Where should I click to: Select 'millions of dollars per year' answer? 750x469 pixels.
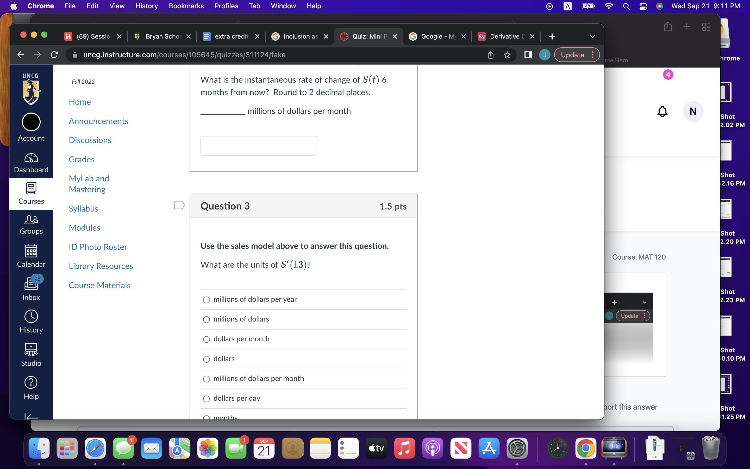coord(207,300)
